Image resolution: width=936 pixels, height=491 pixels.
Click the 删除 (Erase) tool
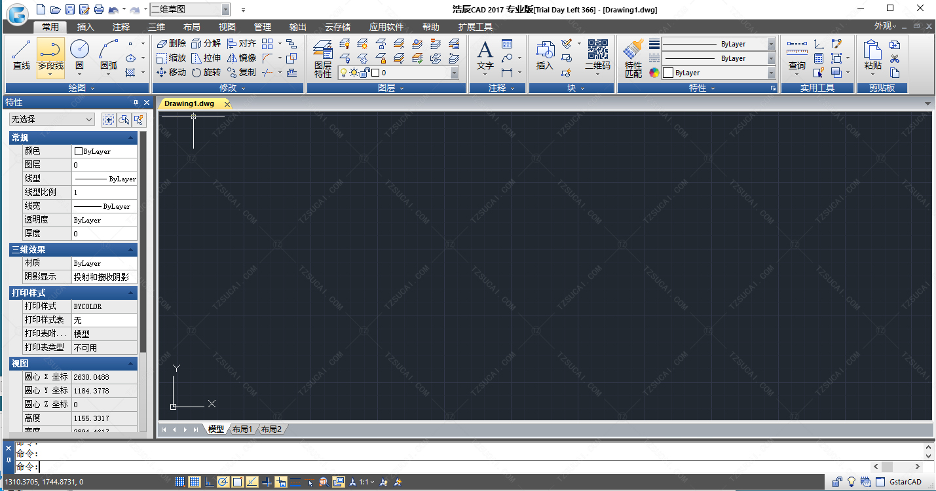click(171, 43)
